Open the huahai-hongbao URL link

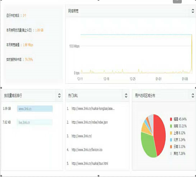pos(93,109)
